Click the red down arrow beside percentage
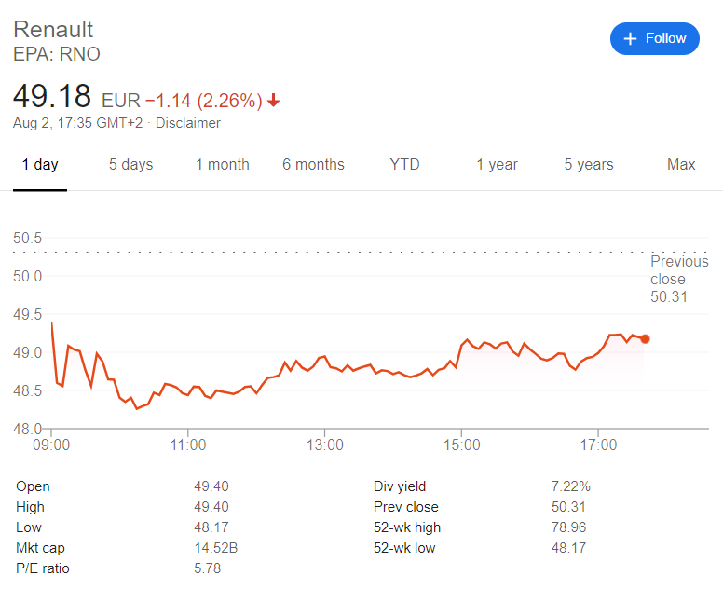This screenshot has width=723, height=589. coord(273,100)
